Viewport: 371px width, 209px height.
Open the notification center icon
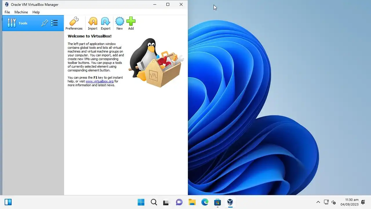pyautogui.click(x=363, y=202)
